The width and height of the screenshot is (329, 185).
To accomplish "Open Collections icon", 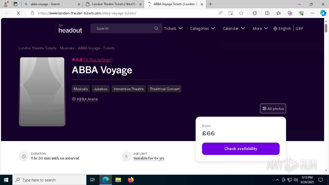I will click(290, 13).
